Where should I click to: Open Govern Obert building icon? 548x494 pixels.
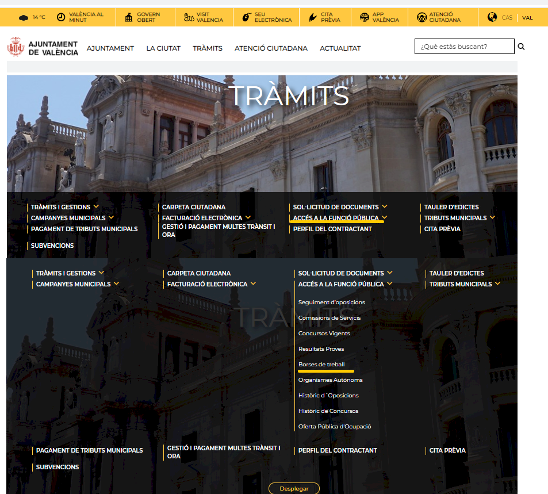pos(128,17)
